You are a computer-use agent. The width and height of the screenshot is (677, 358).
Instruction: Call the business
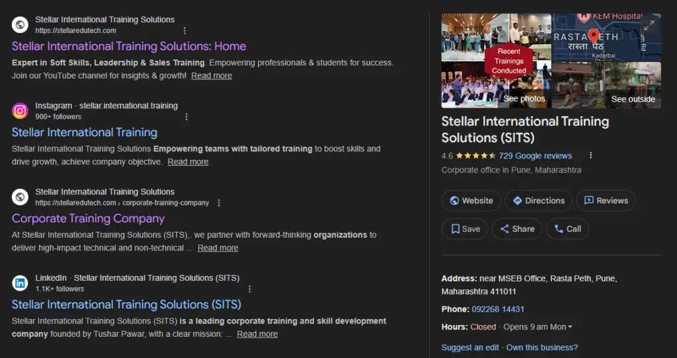click(x=567, y=229)
